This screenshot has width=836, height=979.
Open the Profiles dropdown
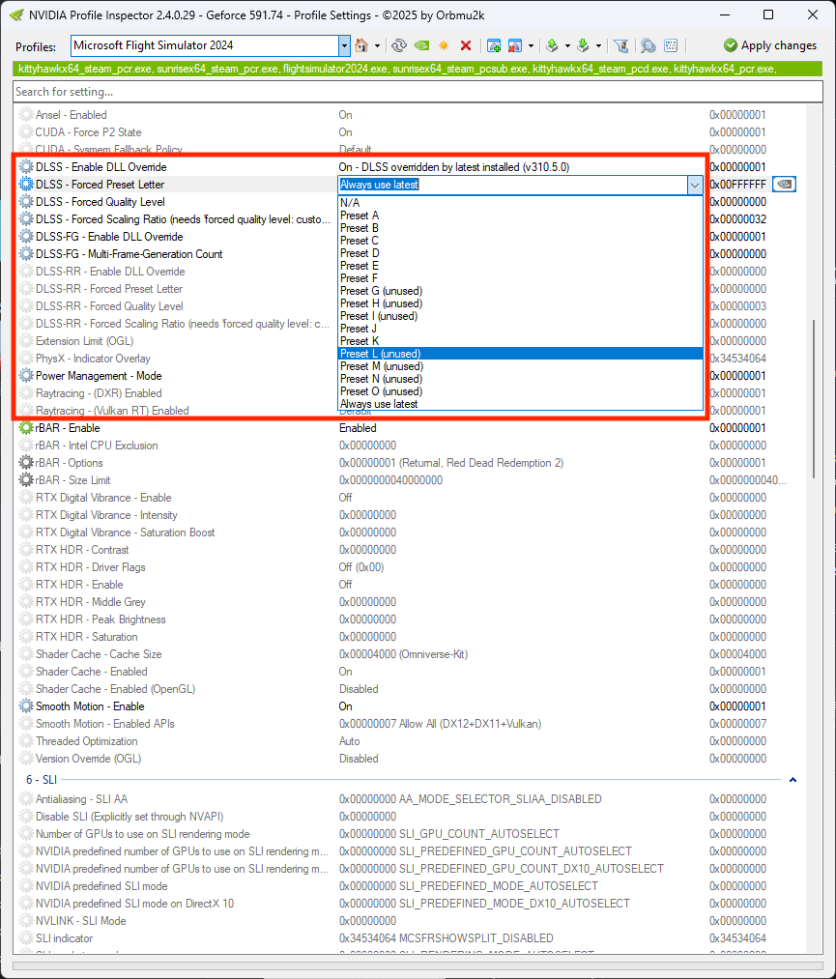(x=344, y=44)
